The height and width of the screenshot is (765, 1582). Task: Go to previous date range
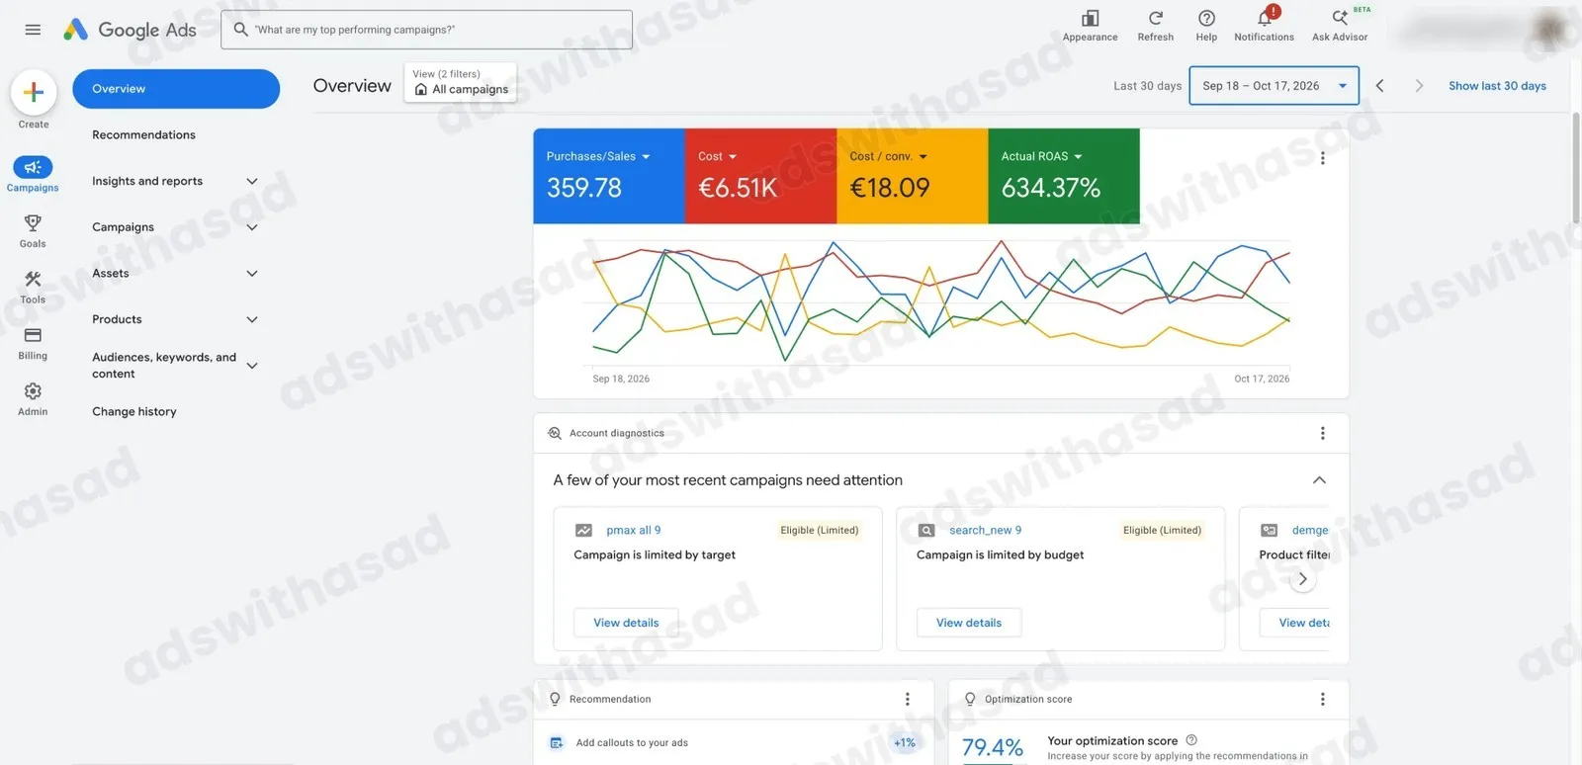pyautogui.click(x=1380, y=86)
